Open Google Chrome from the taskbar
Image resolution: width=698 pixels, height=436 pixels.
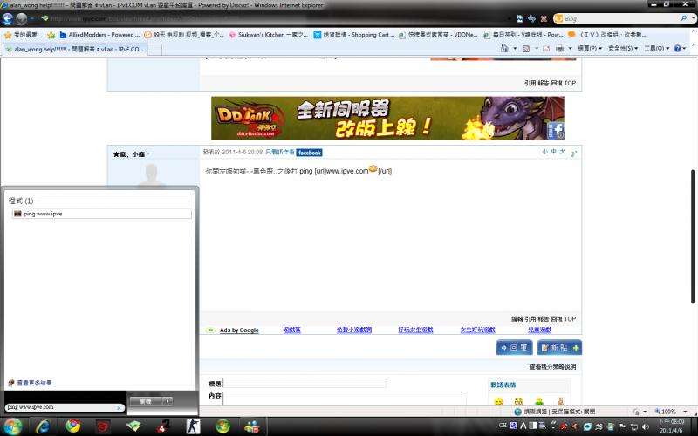[73, 426]
